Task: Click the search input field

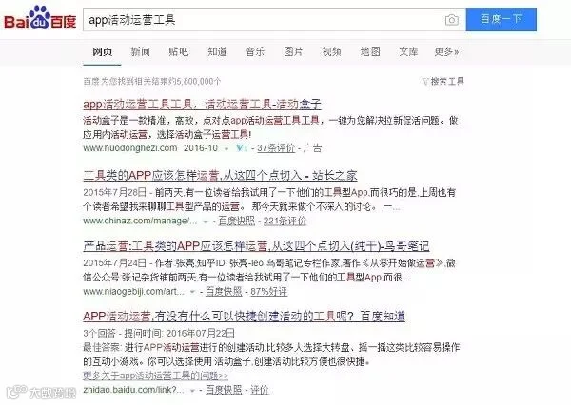Action: coord(263,20)
